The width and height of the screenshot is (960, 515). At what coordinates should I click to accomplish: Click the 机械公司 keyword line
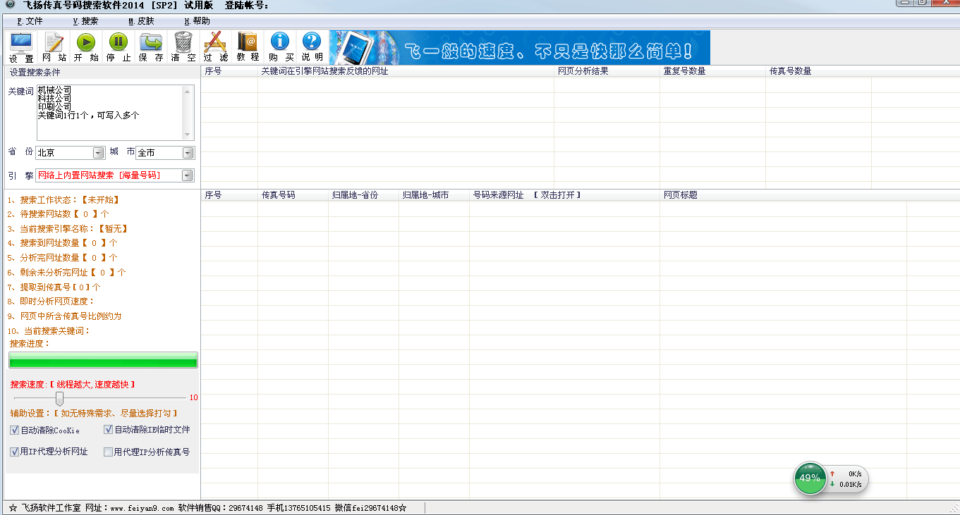[x=54, y=89]
